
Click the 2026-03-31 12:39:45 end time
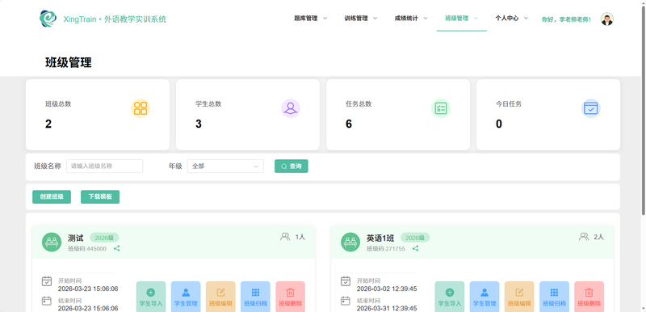tap(387, 308)
